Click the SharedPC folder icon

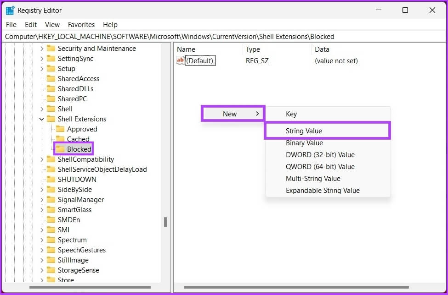[51, 99]
